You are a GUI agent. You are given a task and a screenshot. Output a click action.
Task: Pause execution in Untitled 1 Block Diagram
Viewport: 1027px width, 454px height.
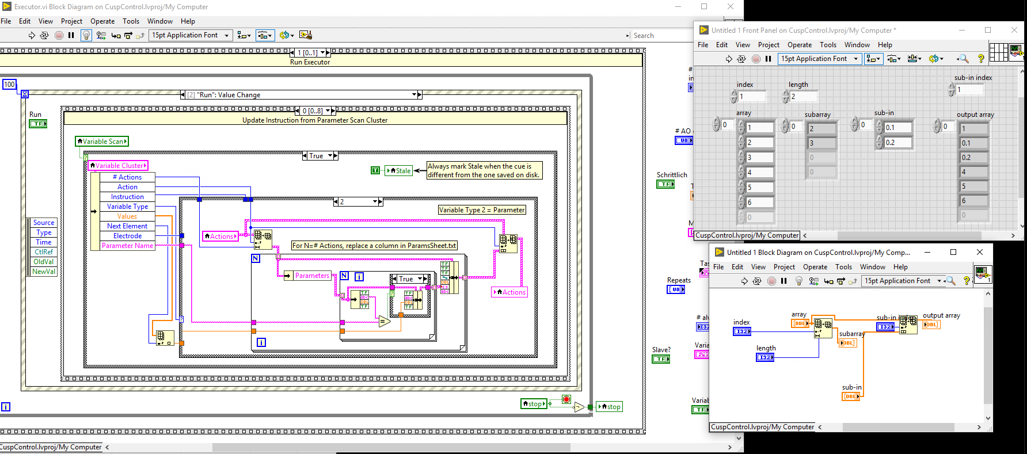pyautogui.click(x=783, y=281)
